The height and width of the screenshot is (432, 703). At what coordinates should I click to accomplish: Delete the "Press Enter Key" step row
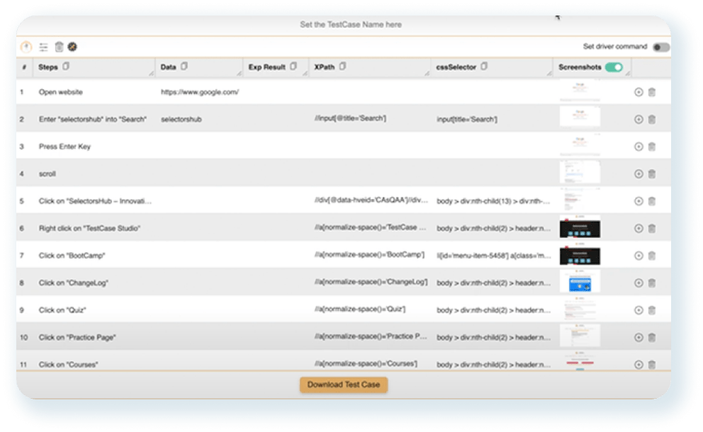pyautogui.click(x=652, y=147)
